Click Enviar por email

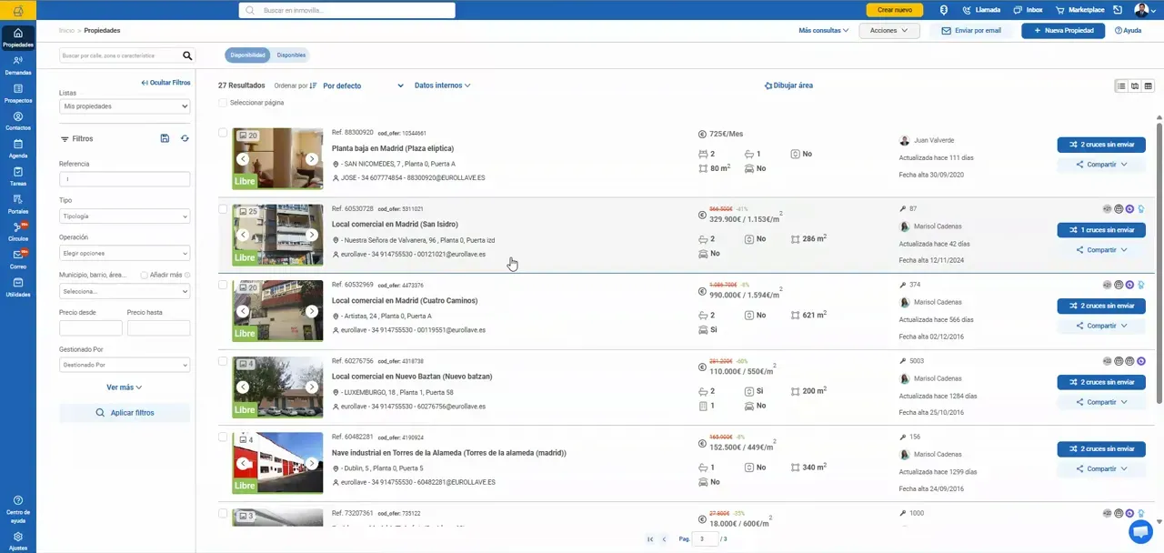(971, 30)
